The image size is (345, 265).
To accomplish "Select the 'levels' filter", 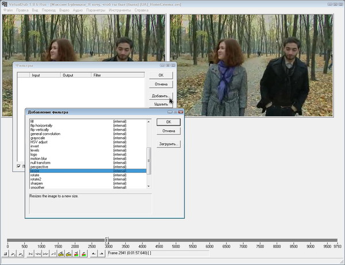I will [x=88, y=150].
